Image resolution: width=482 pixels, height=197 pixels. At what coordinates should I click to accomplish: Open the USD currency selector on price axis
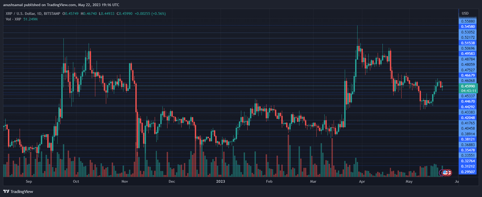click(465, 13)
